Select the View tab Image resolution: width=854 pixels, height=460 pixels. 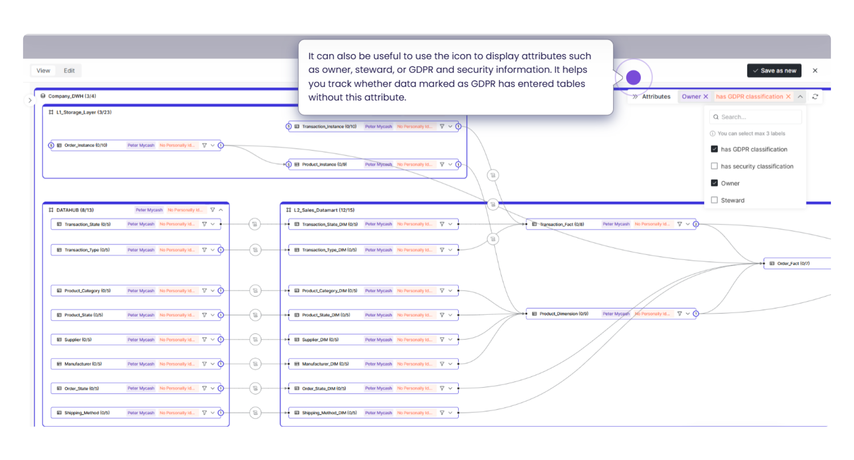click(x=43, y=70)
